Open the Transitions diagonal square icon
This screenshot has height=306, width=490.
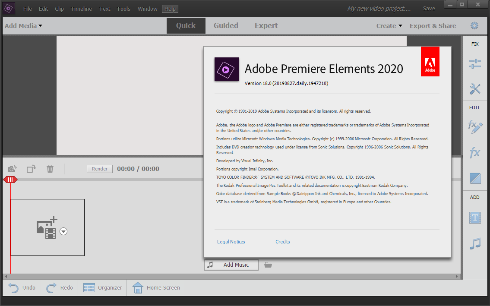pyautogui.click(x=475, y=179)
